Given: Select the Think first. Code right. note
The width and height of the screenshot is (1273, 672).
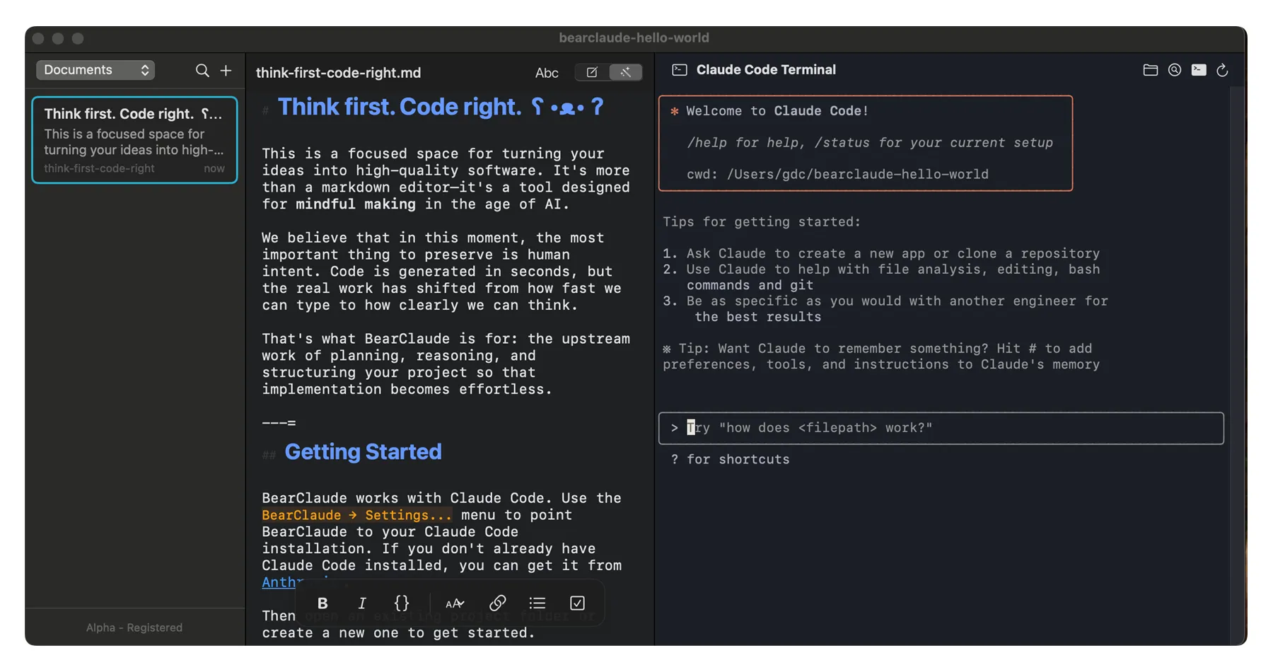Looking at the screenshot, I should (x=134, y=140).
